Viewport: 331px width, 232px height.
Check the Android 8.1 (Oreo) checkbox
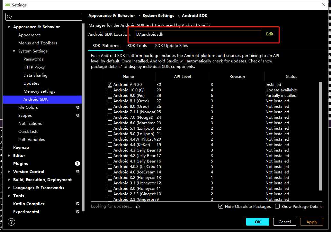coord(110,101)
